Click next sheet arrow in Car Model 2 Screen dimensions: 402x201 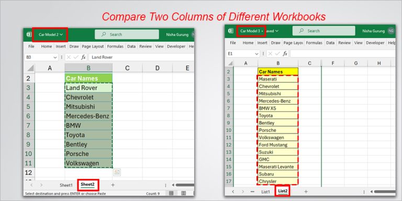[x=41, y=185]
